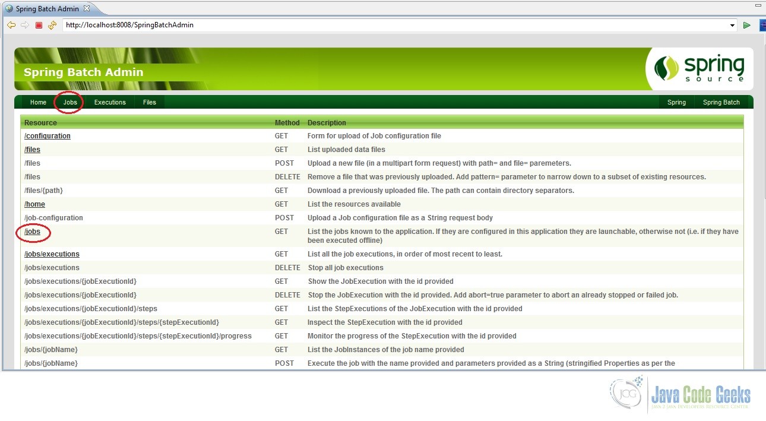Click the Resource column header
Image resolution: width=766 pixels, height=421 pixels.
click(x=40, y=123)
